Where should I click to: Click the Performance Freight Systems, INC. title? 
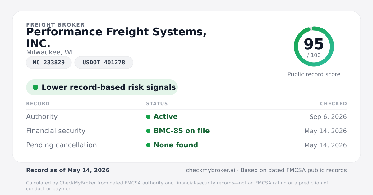click(116, 37)
